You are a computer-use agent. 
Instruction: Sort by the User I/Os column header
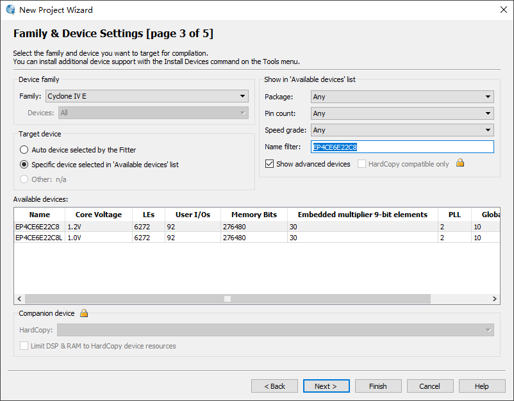(193, 215)
